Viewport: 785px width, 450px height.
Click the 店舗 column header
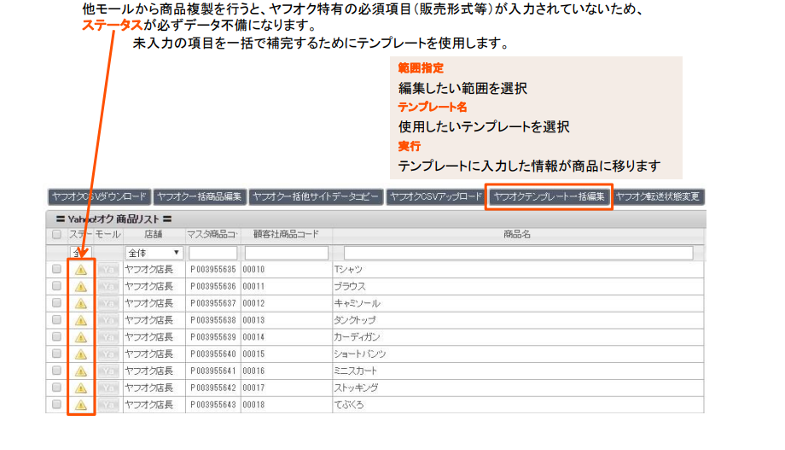[x=154, y=234]
